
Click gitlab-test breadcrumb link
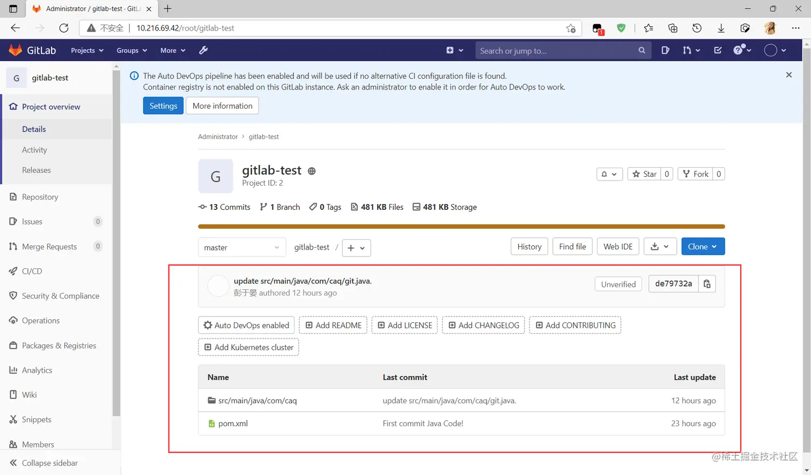pyautogui.click(x=264, y=137)
